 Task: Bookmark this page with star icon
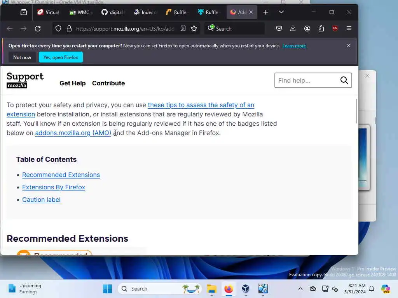(x=194, y=29)
